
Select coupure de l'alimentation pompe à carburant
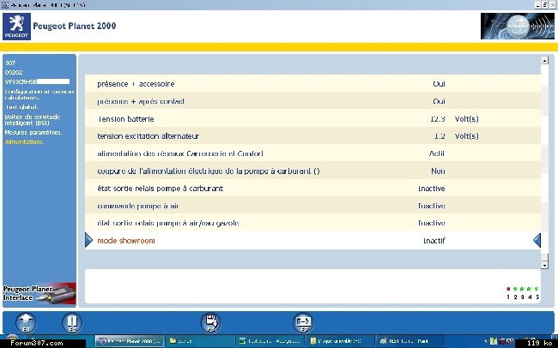pyautogui.click(x=312, y=171)
